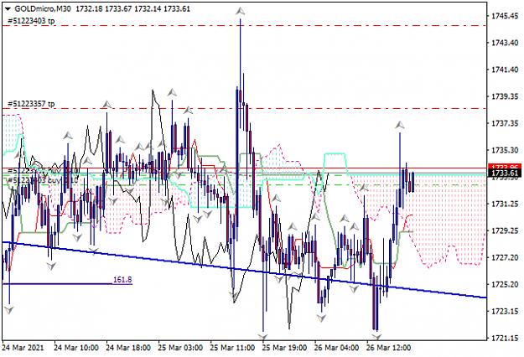Click price scale value 1739.35

tap(505, 96)
